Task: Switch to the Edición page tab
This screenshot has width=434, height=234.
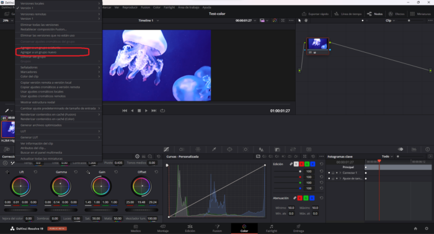Action: click(x=190, y=228)
